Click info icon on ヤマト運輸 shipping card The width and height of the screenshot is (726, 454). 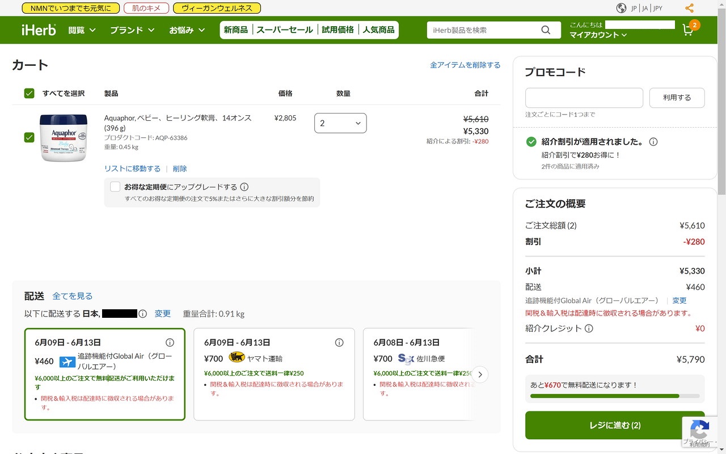click(x=339, y=343)
